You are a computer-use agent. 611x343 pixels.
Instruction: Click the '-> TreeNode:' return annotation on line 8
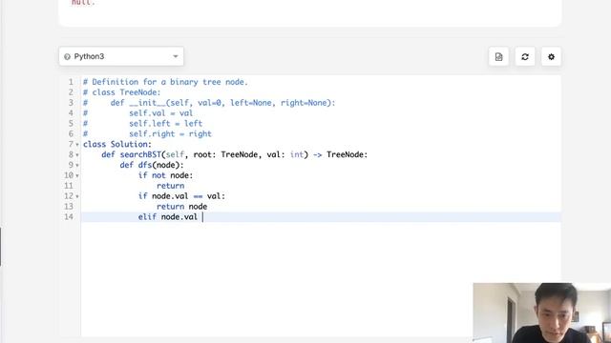pyautogui.click(x=340, y=154)
